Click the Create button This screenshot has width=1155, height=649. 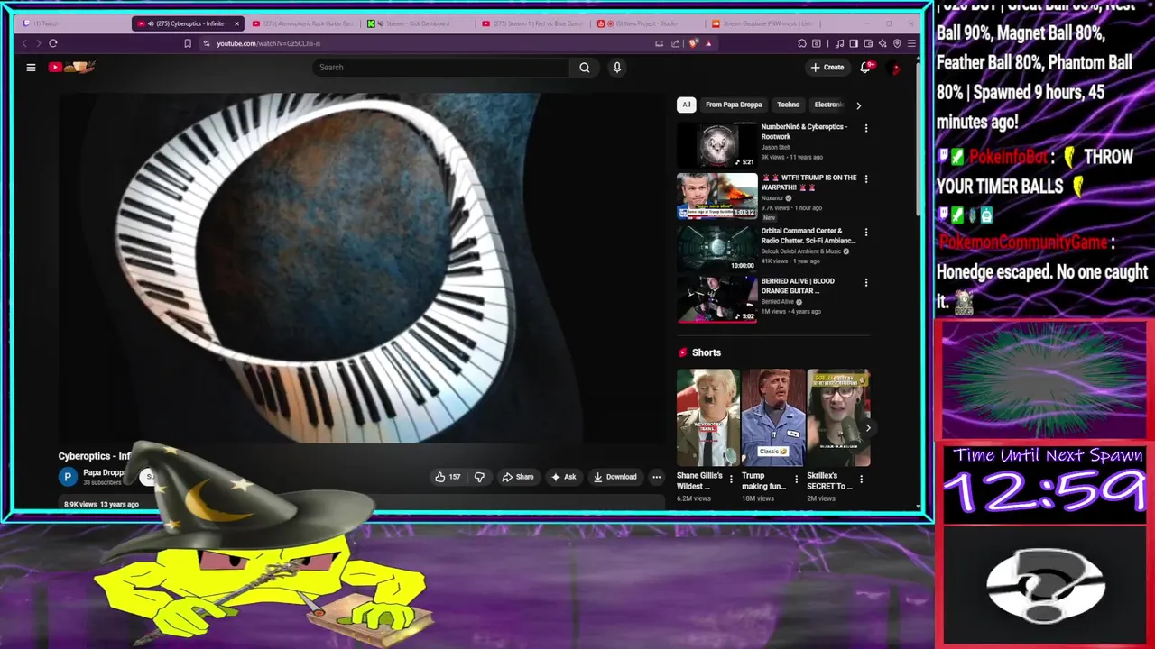[x=827, y=67]
